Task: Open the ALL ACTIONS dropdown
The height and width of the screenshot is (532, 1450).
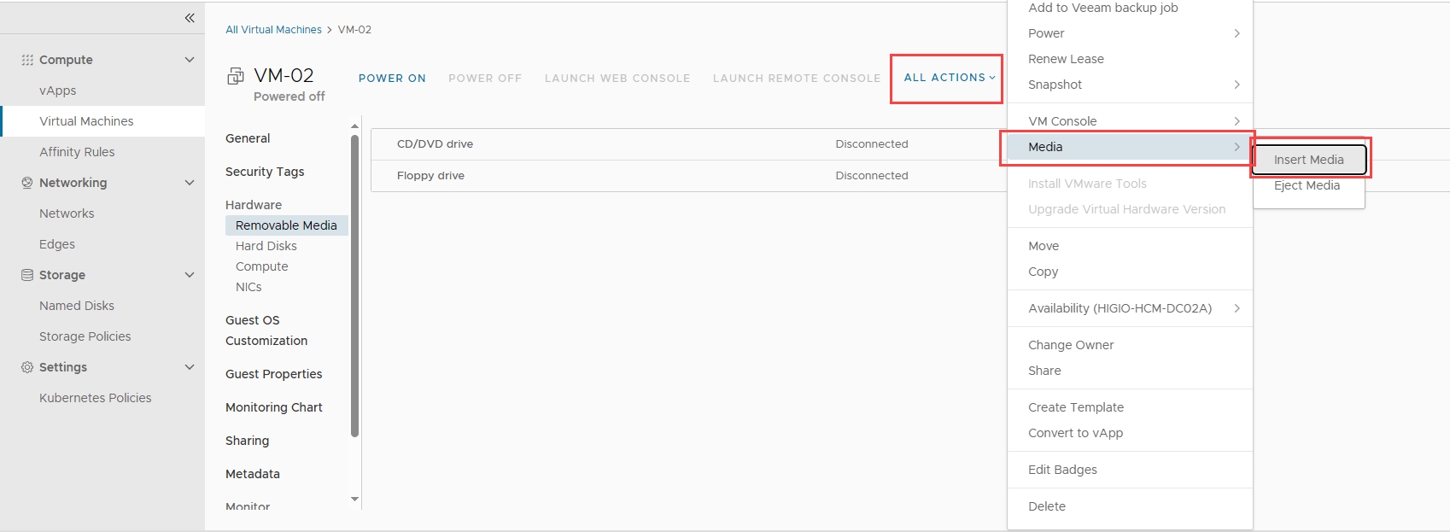Action: pyautogui.click(x=949, y=78)
